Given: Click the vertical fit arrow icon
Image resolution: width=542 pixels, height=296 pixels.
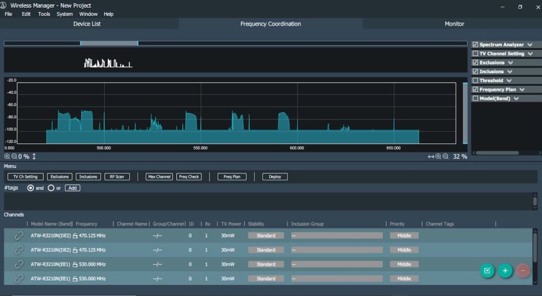Looking at the screenshot, I should [x=35, y=157].
